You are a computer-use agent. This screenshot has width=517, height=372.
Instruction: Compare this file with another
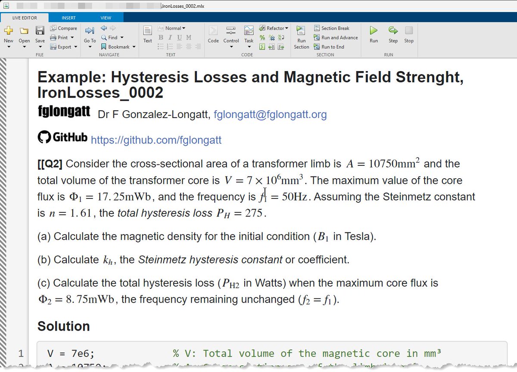tap(64, 28)
